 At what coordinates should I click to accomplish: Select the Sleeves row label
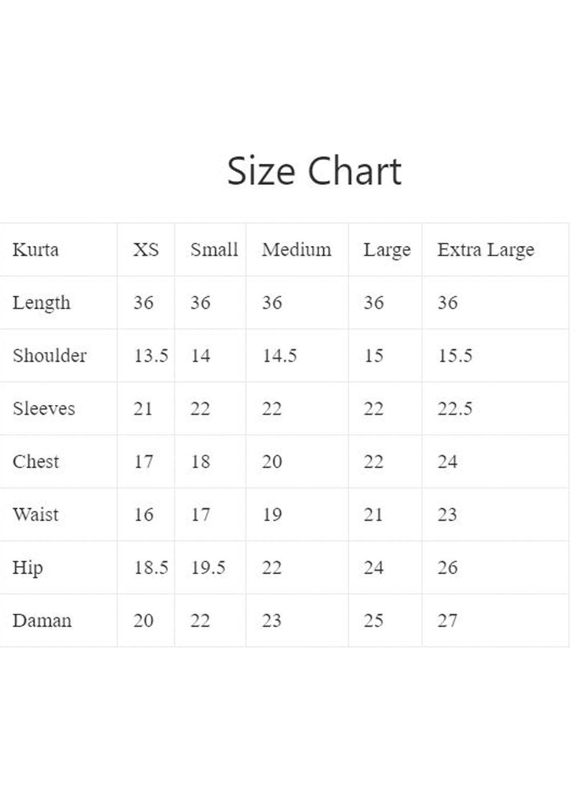(x=44, y=408)
